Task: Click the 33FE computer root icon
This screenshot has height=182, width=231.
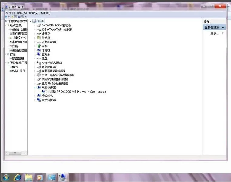Action: coord(35,21)
